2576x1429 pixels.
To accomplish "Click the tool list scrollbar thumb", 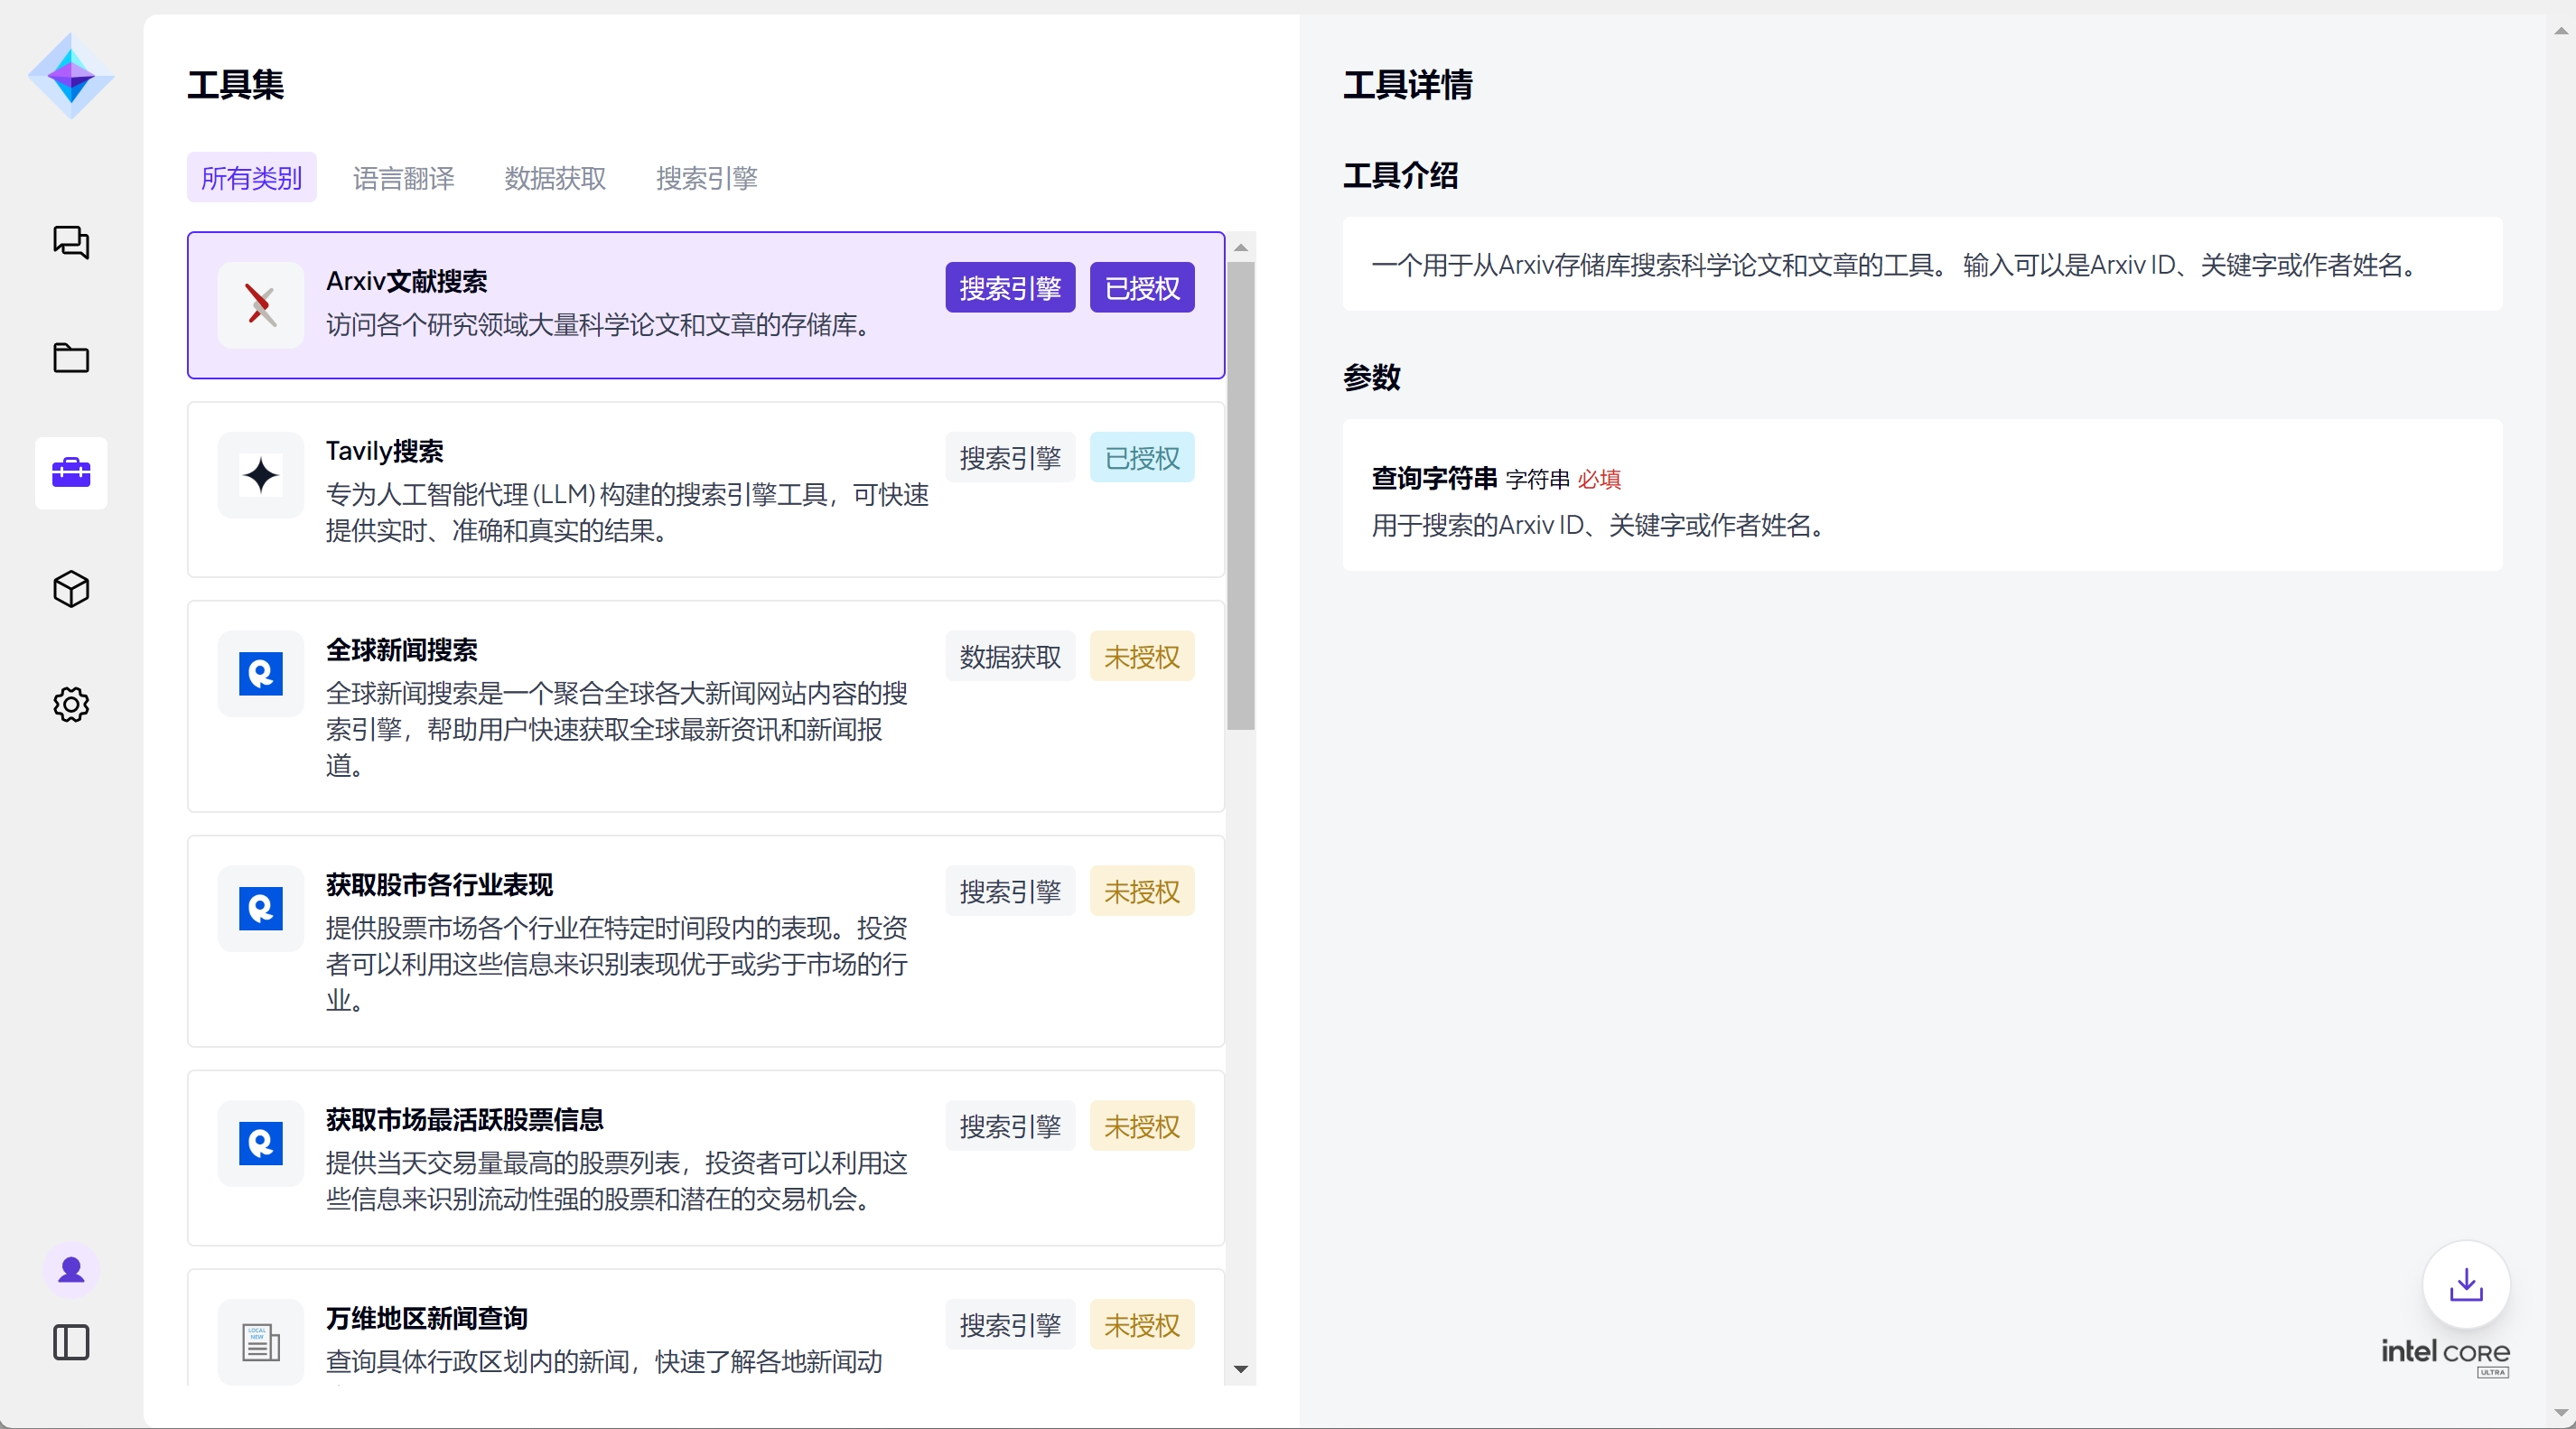I will (x=1241, y=495).
